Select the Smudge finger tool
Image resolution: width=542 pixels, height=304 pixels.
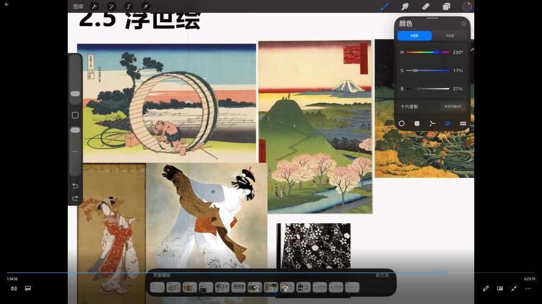[x=405, y=6]
